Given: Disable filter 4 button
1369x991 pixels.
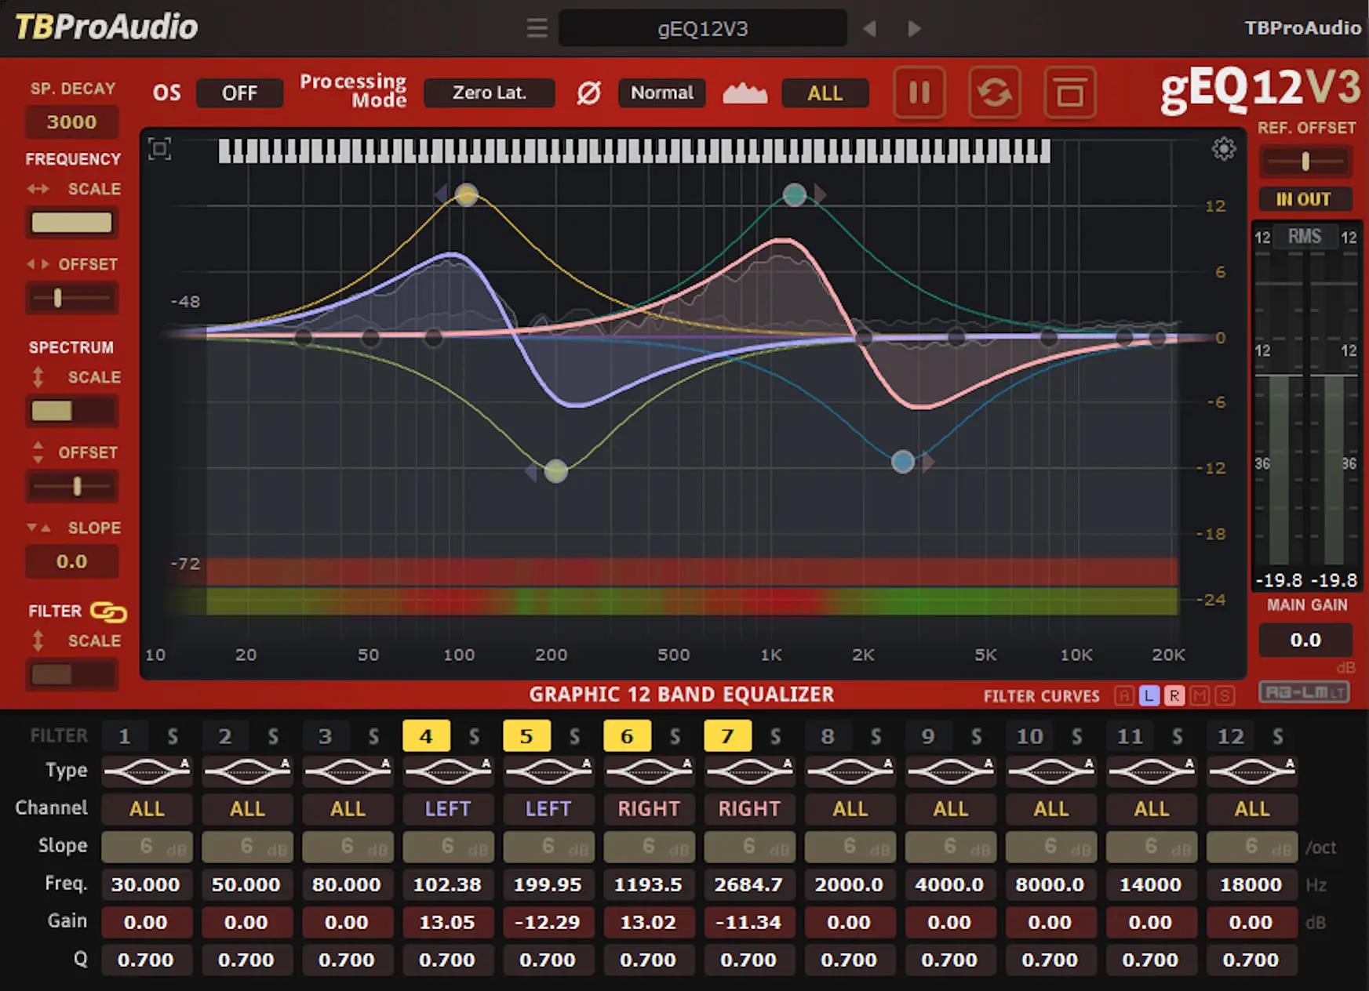Looking at the screenshot, I should tap(426, 736).
